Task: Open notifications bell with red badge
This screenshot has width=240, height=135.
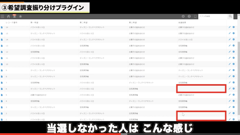Action: click(x=14, y=16)
